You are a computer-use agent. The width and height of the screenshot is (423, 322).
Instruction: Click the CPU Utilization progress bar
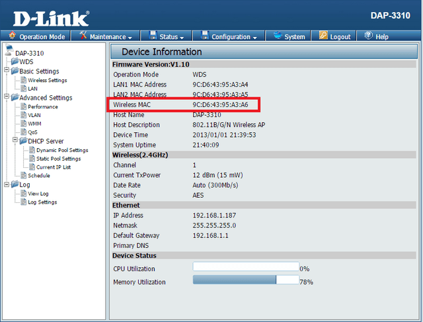point(246,266)
